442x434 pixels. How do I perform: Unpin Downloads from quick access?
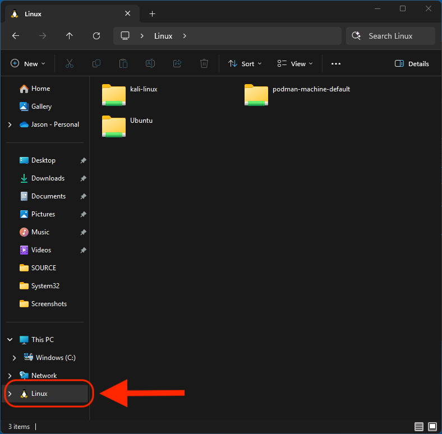click(83, 178)
